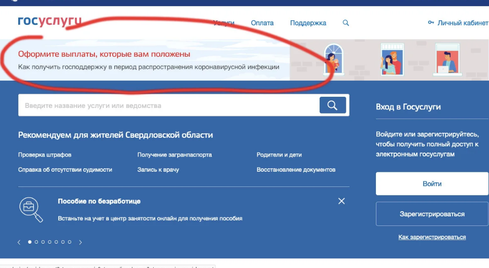Screen dimensions: 489x268
Task: Go to next carousel slide arrow
Action: point(81,242)
